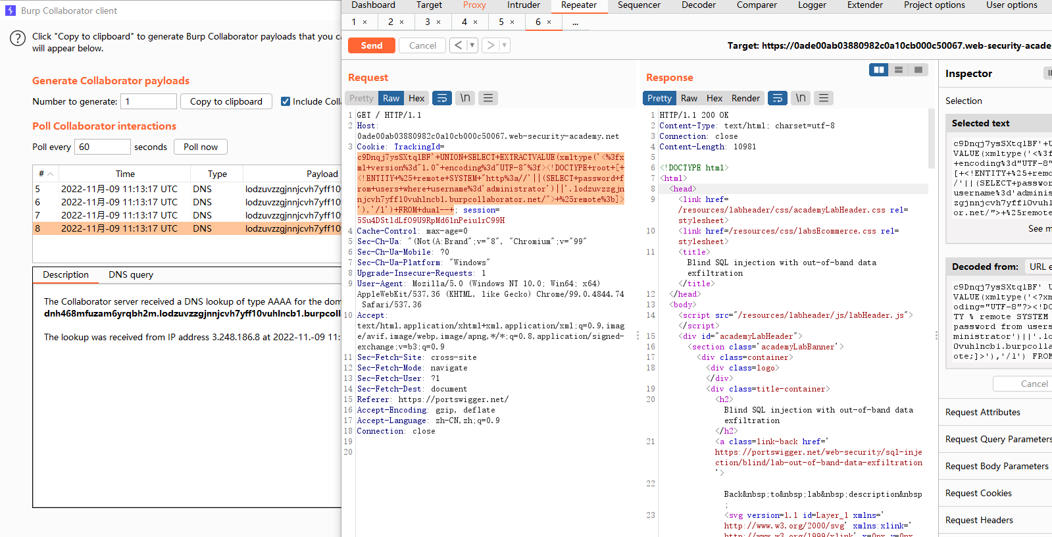Viewport: 1052px width, 537px height.
Task: Click Copy to clipboard button
Action: [226, 101]
